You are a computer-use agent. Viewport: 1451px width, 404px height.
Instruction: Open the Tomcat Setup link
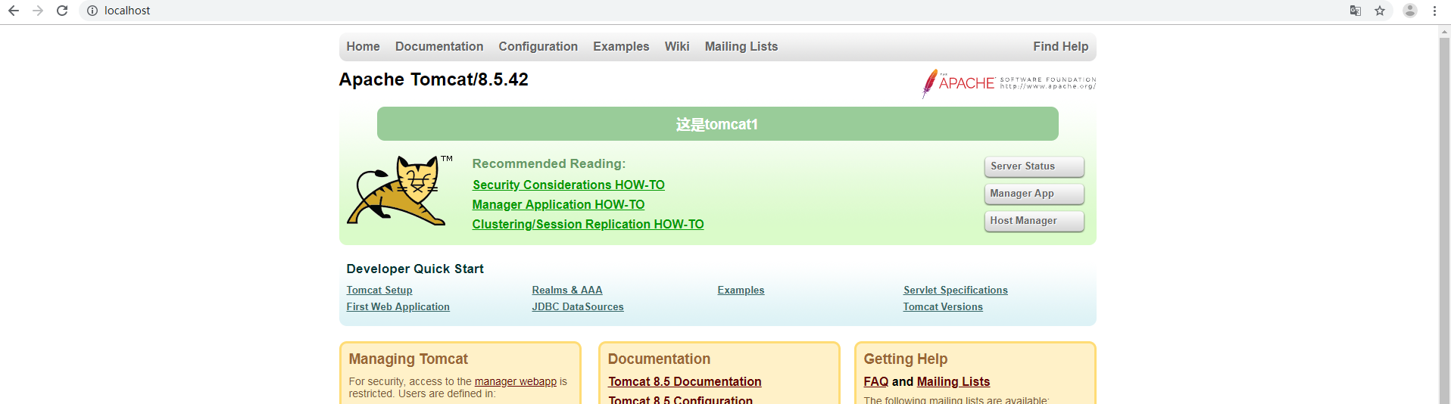[379, 290]
